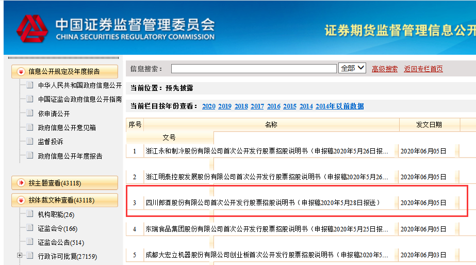
Task: Click the CSRC red logo emblem
Action: click(x=32, y=28)
